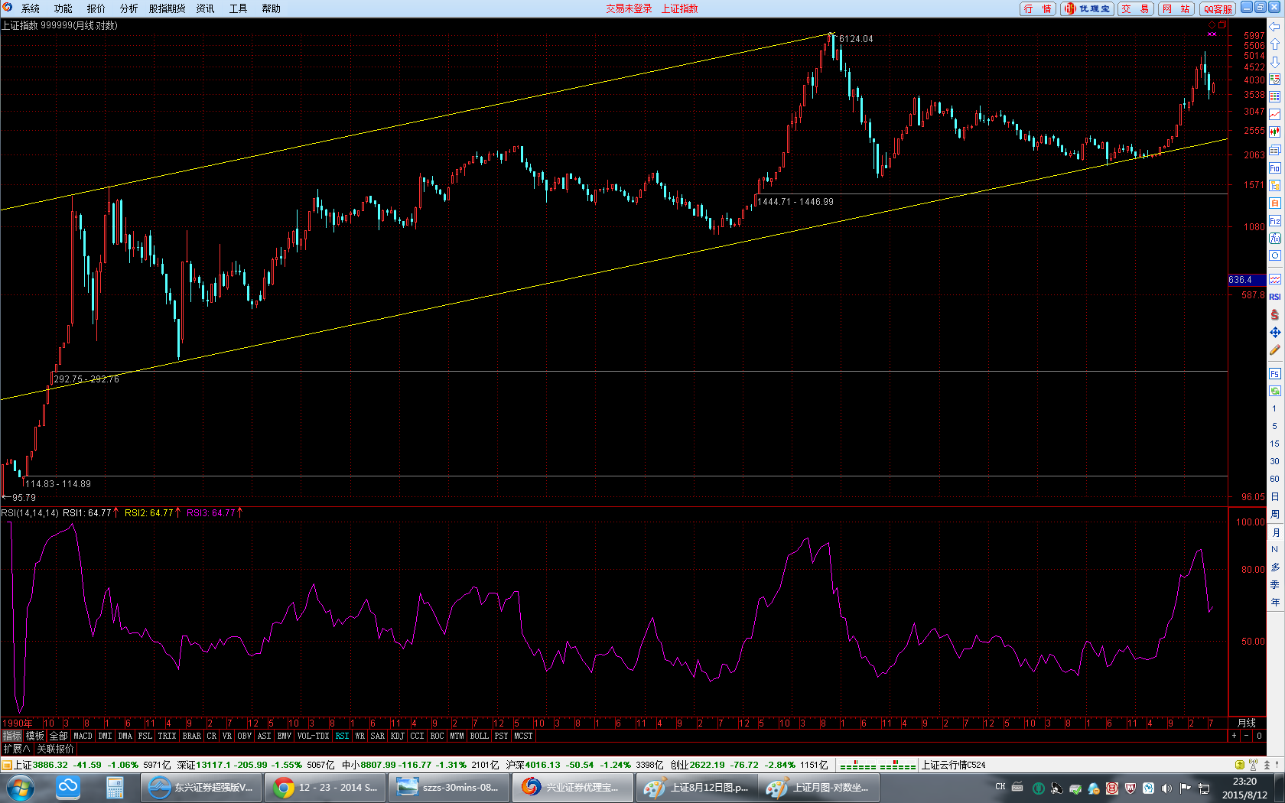Image resolution: width=1285 pixels, height=803 pixels.
Task: Click the minus zoom button below chart axis
Action: 1247,736
